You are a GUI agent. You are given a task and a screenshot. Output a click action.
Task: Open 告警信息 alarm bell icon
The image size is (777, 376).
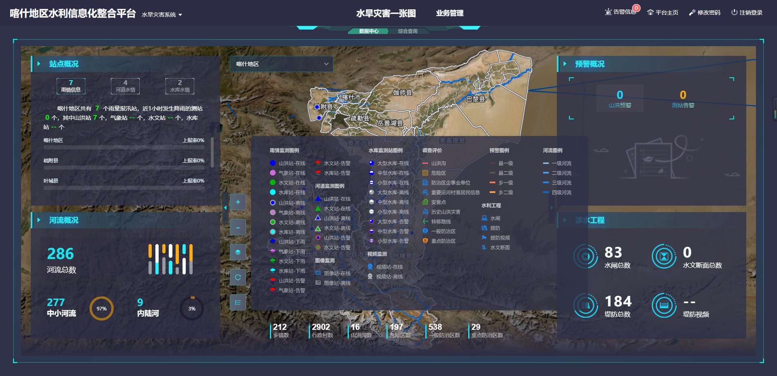point(608,12)
